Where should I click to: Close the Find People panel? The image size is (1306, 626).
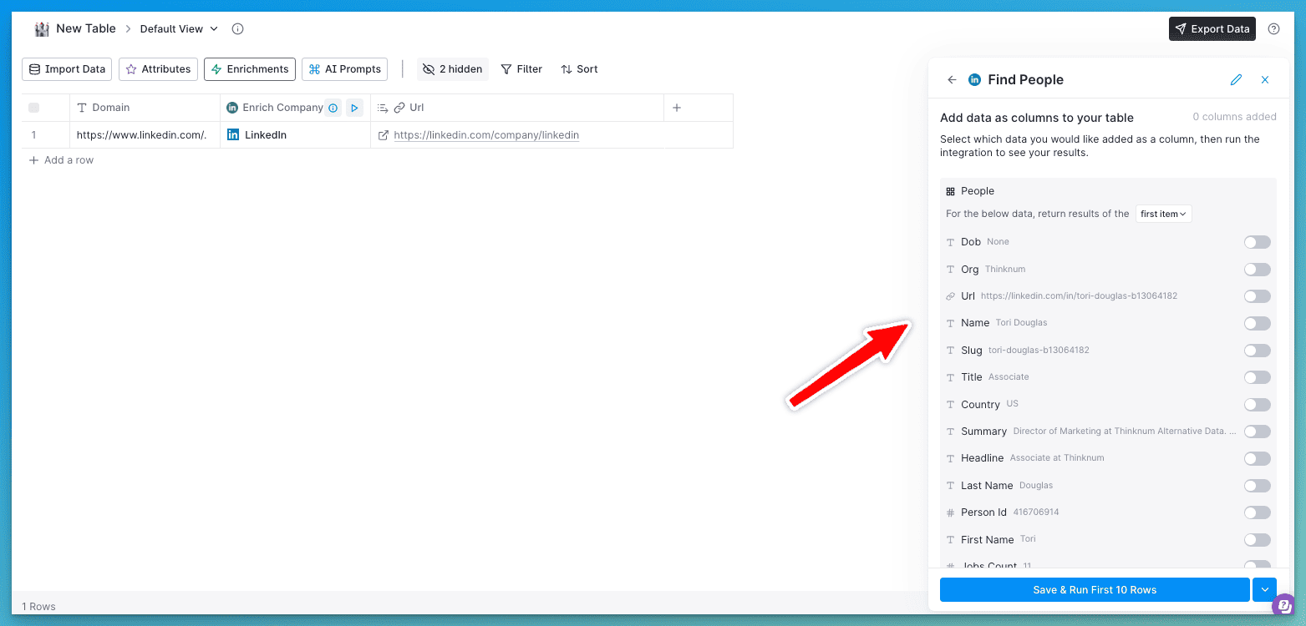[x=1264, y=80]
